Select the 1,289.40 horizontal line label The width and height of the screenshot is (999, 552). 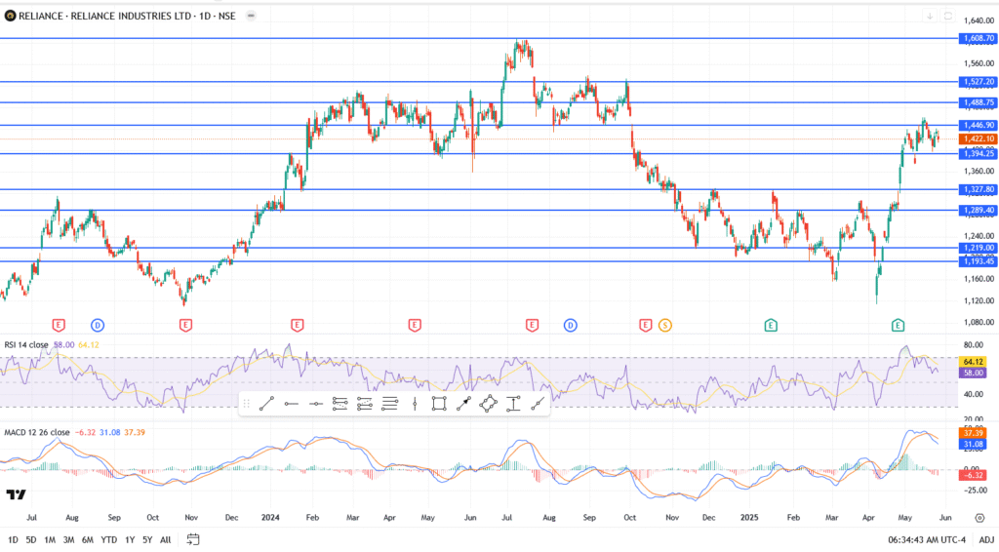click(979, 210)
